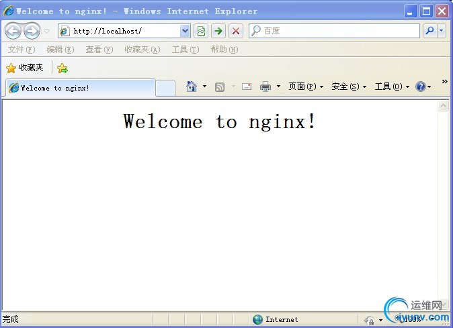This screenshot has width=453, height=328.
Task: Click the green Go/Refresh arrow button
Action: click(x=218, y=31)
